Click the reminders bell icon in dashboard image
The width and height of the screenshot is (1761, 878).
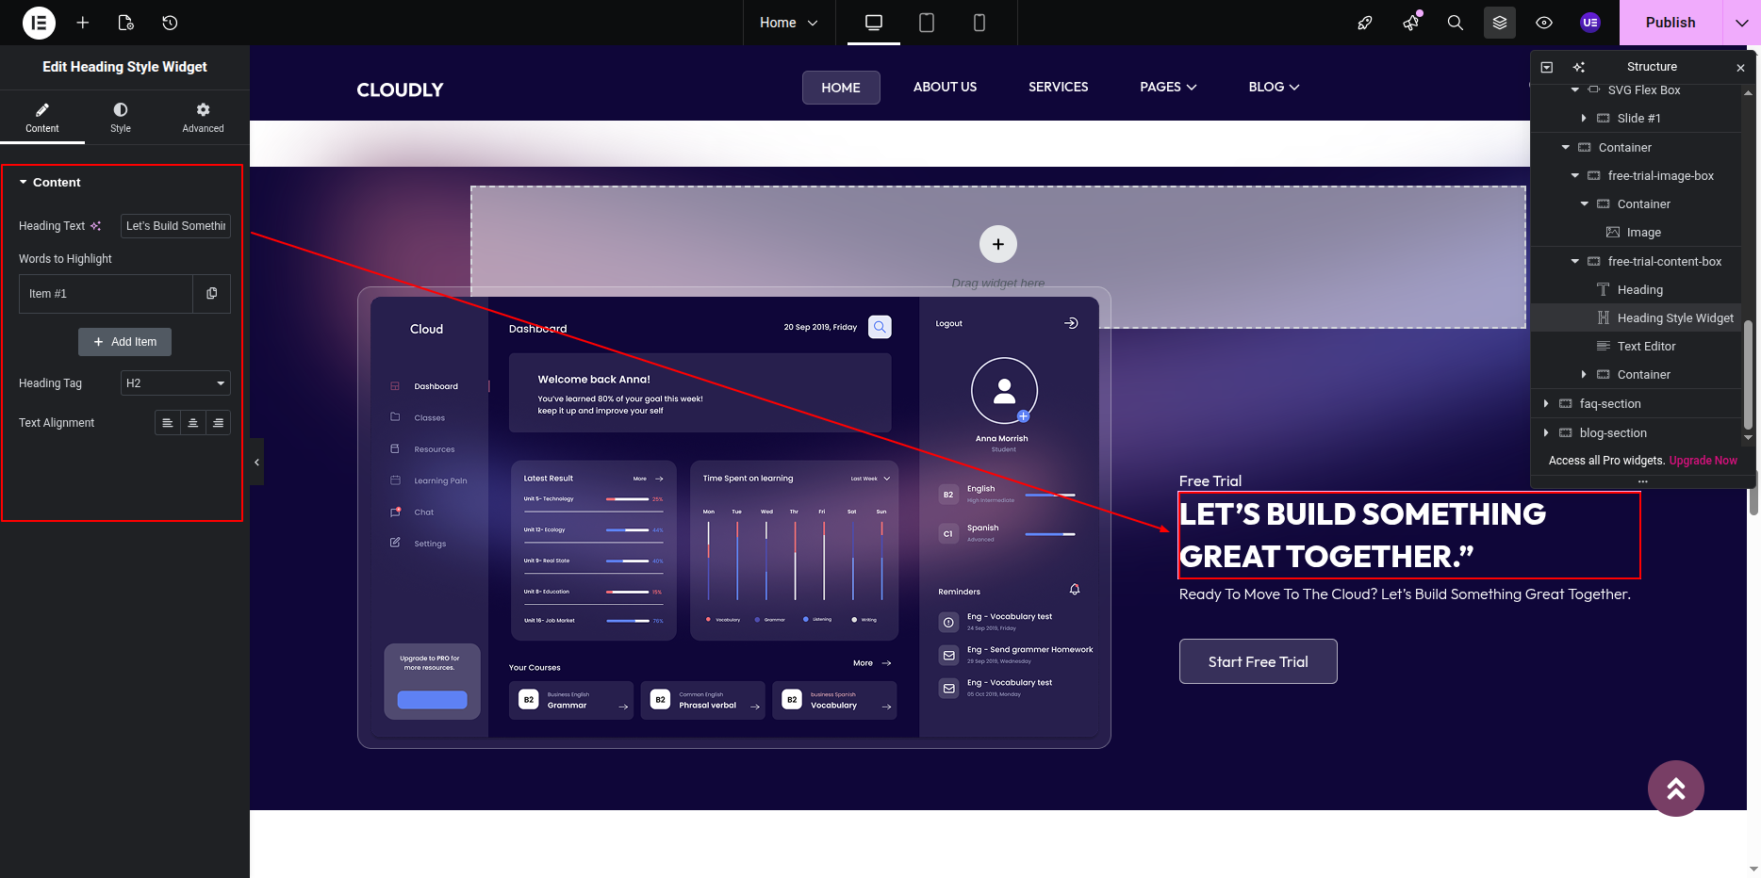click(1075, 590)
